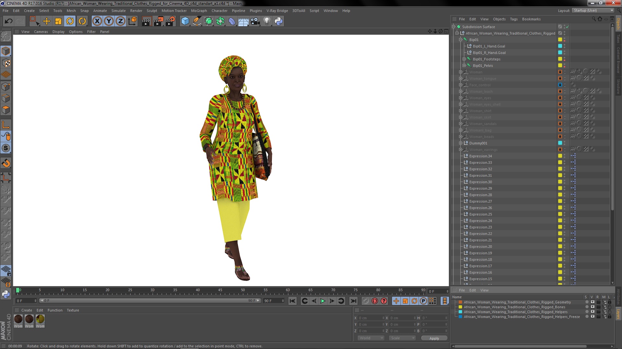Select the Rotate tool
Image resolution: width=622 pixels, height=349 pixels.
click(x=70, y=21)
